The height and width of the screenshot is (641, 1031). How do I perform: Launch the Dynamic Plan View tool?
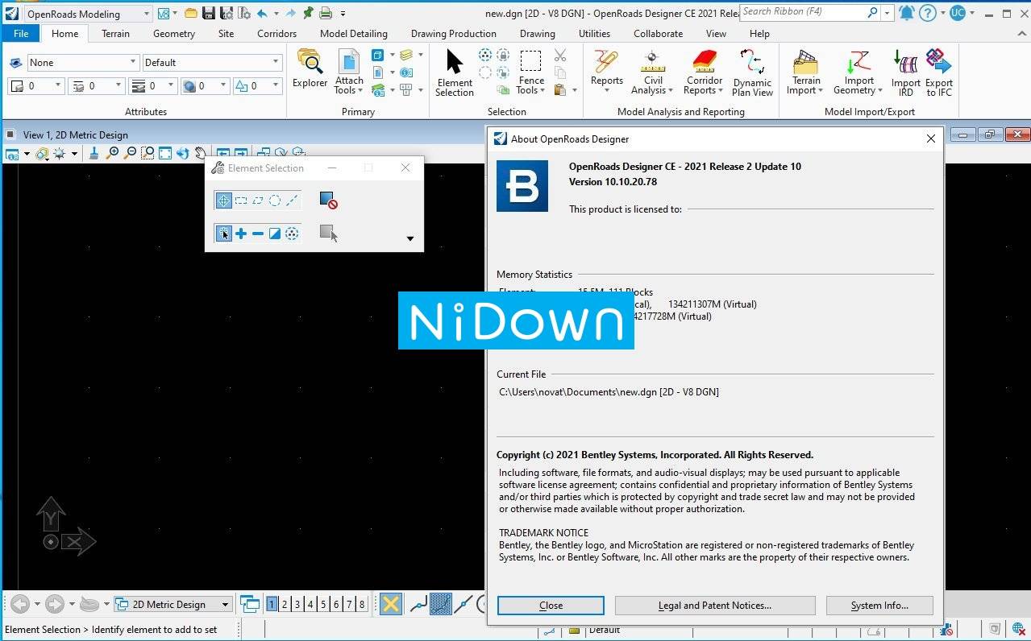(752, 72)
